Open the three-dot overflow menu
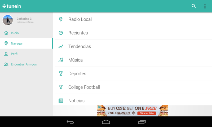The image size is (212, 127). click(x=205, y=6)
